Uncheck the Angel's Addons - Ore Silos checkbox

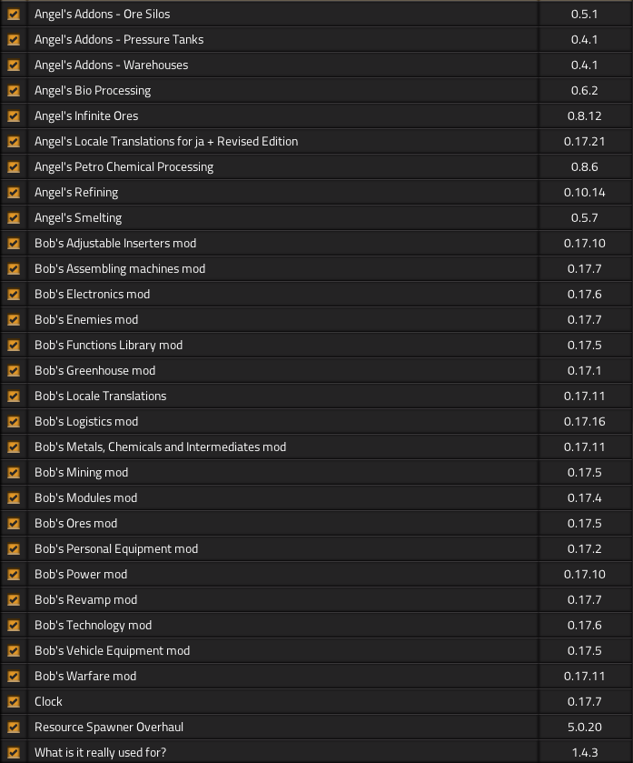click(14, 14)
